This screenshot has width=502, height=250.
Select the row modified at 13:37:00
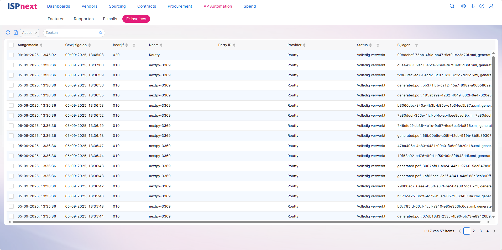[x=11, y=65]
